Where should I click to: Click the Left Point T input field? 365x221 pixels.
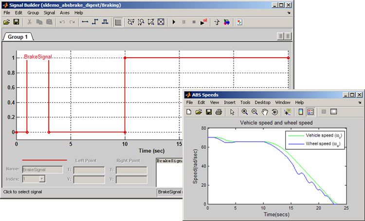coord(89,170)
